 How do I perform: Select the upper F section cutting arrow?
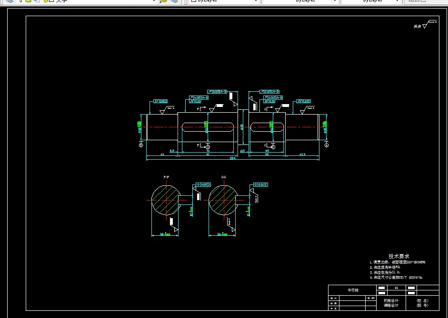coord(201,109)
